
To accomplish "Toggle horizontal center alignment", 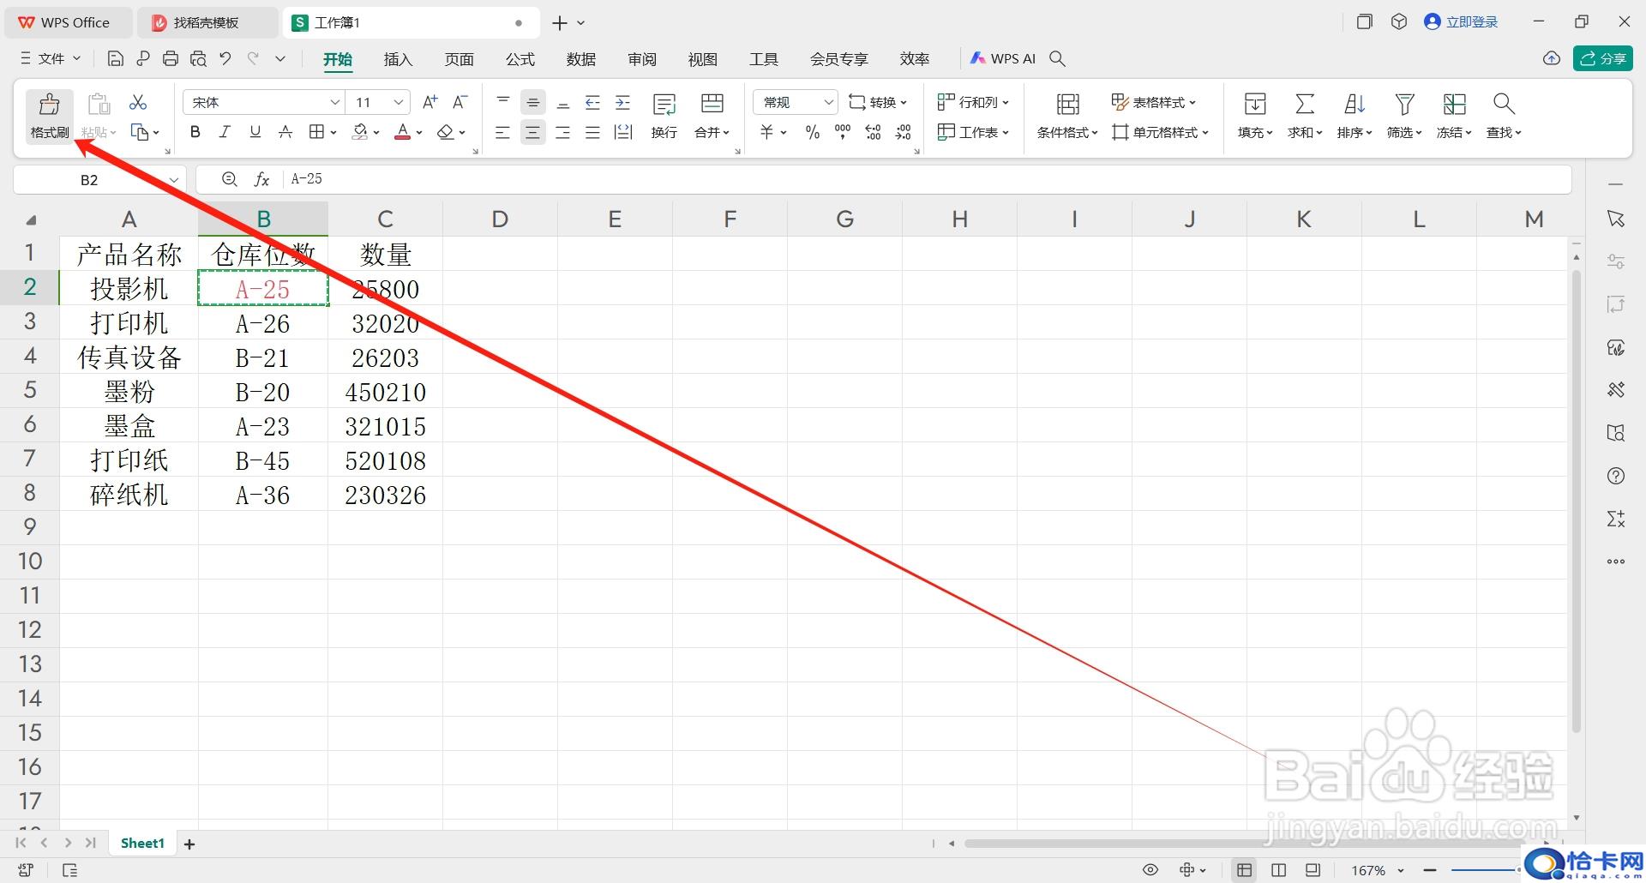I will point(532,132).
